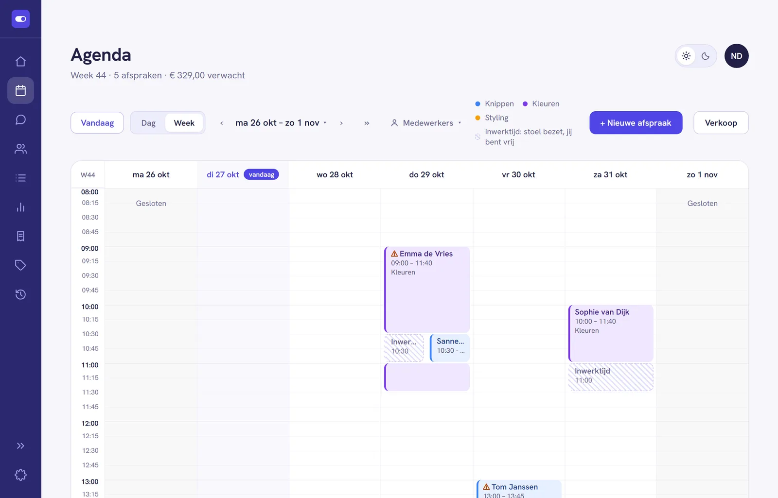Open Sophie van Dijk appointment
Viewport: 778px width, 498px height.
click(x=611, y=333)
